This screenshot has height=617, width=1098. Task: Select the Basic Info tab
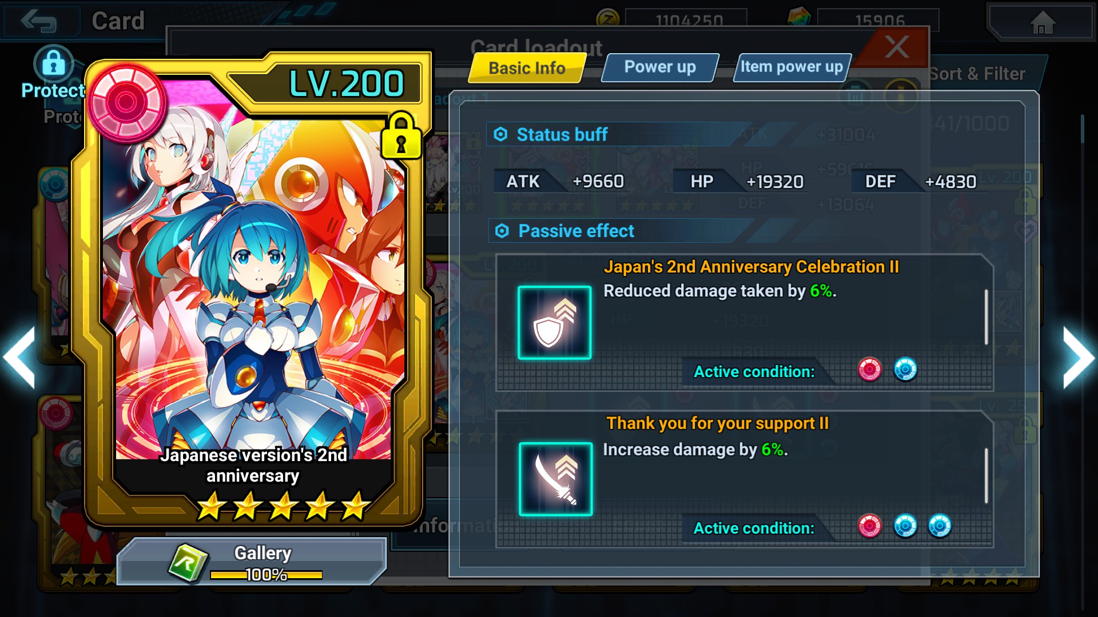pos(527,68)
